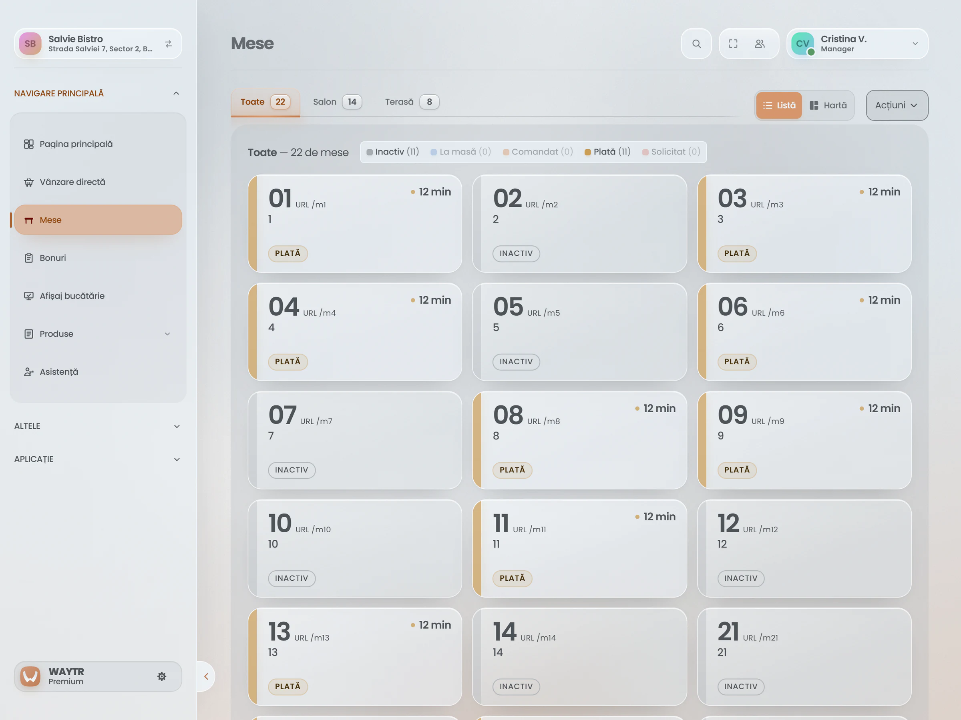This screenshot has width=961, height=720.
Task: Go to Vânzare directă
Action: pos(98,182)
